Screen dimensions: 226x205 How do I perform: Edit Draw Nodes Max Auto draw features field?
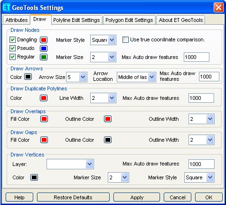(x=197, y=57)
